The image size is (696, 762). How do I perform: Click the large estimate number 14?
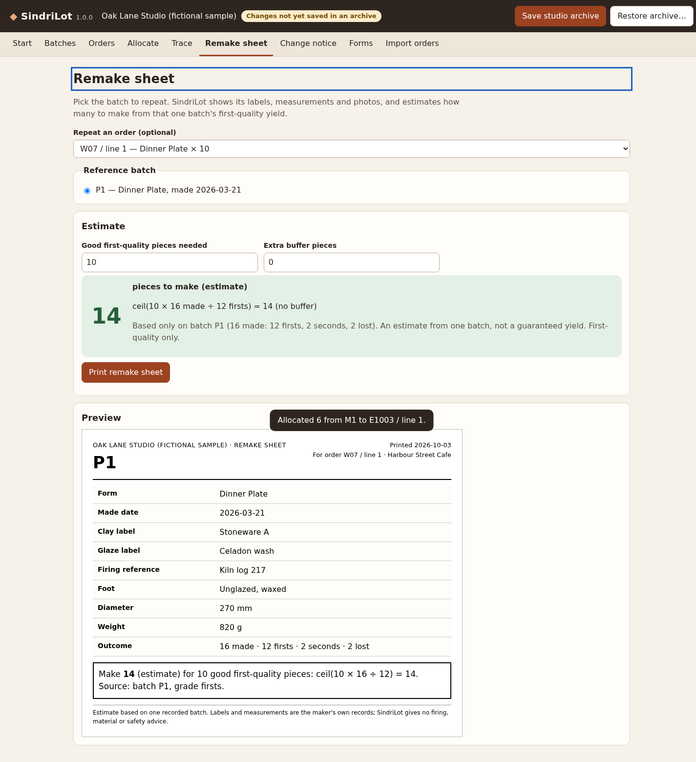click(x=106, y=316)
